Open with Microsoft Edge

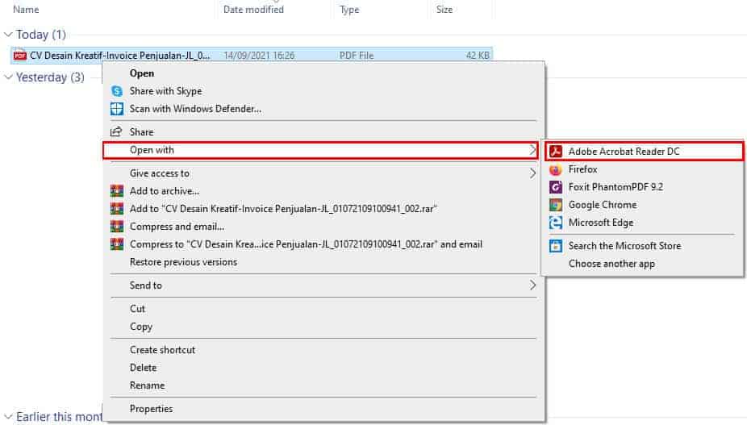[x=601, y=223]
